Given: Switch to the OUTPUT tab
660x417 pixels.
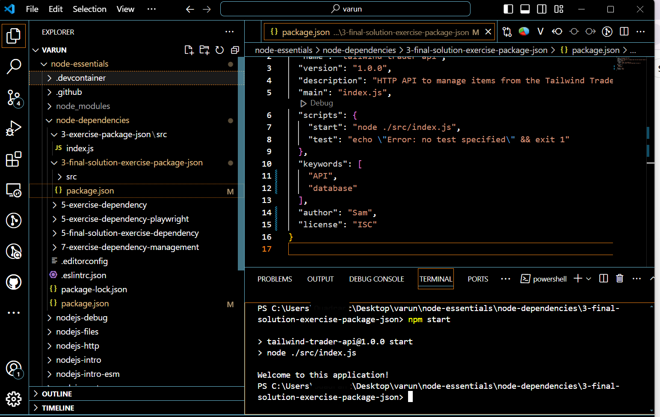Looking at the screenshot, I should tap(320, 279).
